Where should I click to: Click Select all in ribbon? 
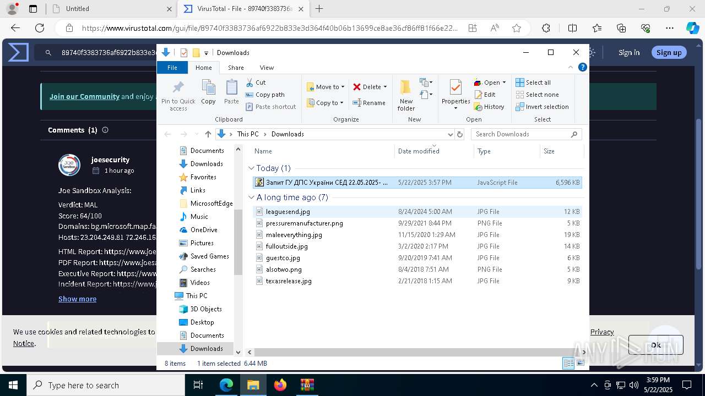pos(533,82)
